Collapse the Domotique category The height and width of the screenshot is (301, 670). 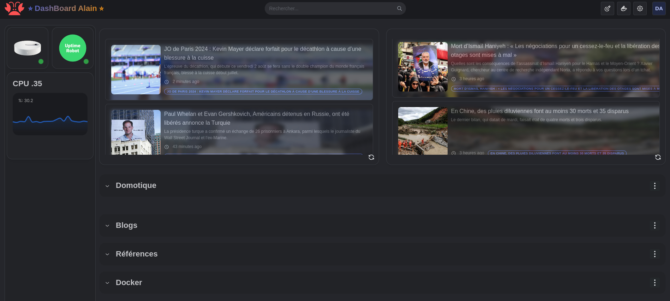tap(107, 186)
